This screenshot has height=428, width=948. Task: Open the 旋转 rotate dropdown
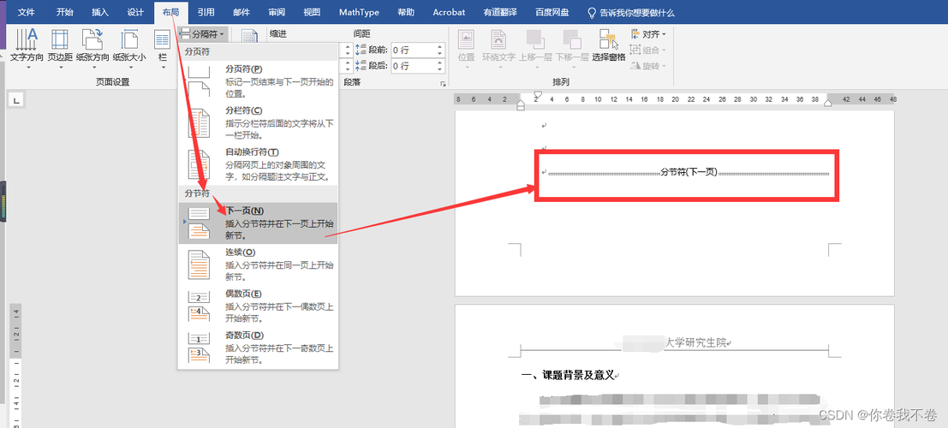click(648, 66)
